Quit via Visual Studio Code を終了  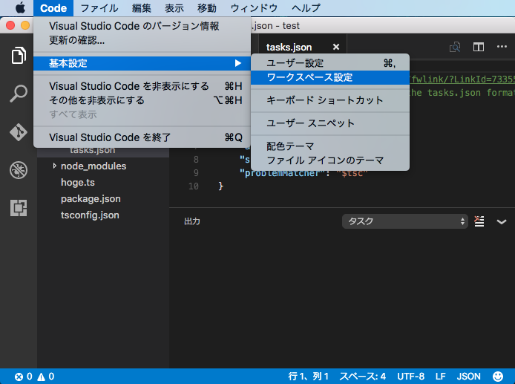[x=142, y=137]
